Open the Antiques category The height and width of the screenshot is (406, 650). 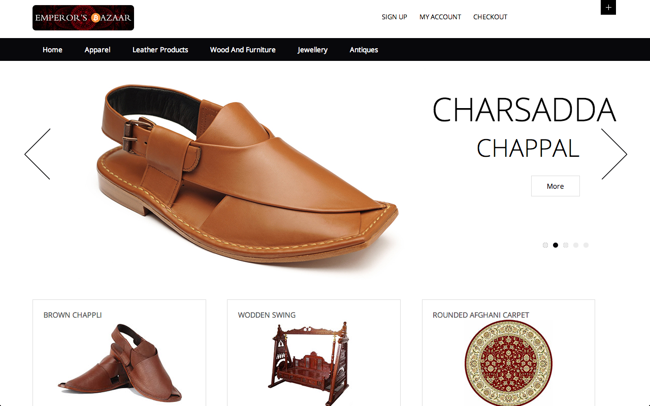click(364, 50)
